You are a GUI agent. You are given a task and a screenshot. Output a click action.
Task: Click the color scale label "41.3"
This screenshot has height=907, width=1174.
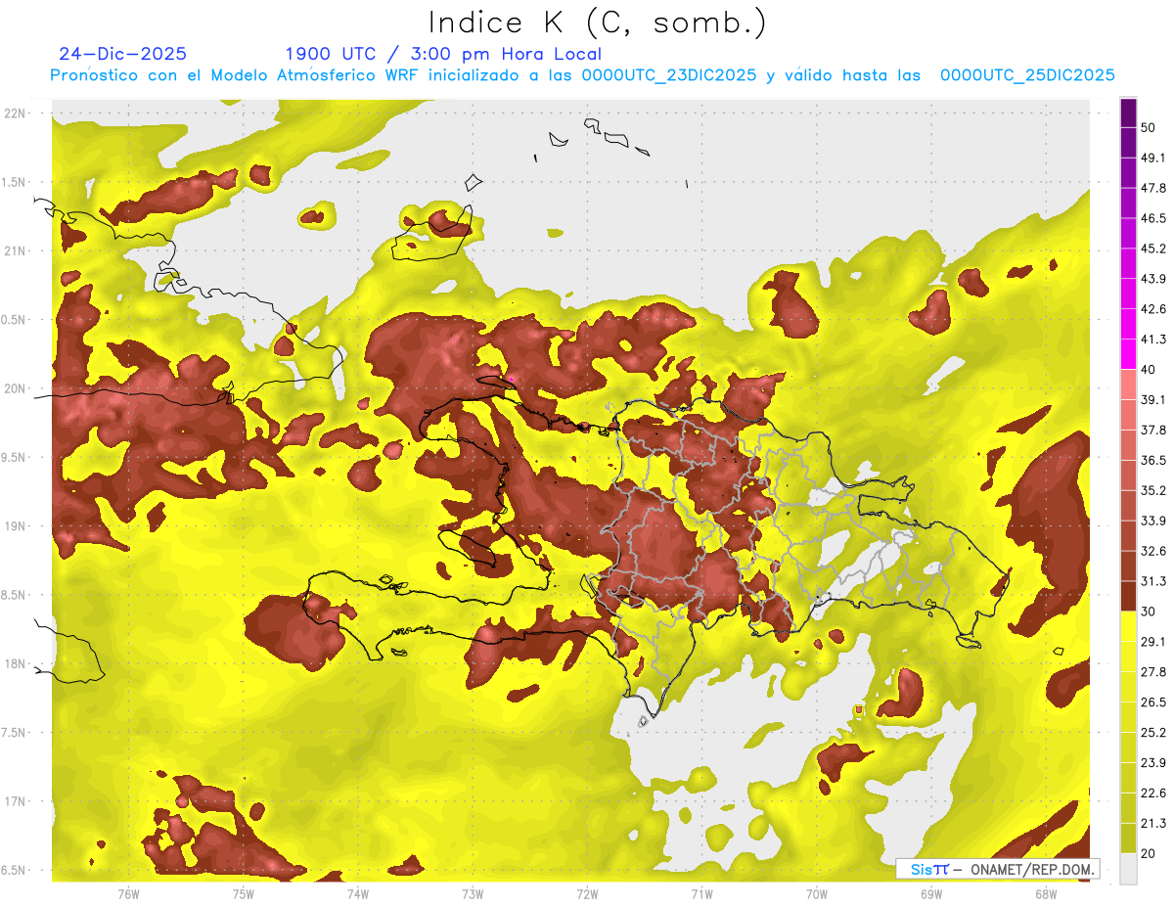click(1153, 340)
